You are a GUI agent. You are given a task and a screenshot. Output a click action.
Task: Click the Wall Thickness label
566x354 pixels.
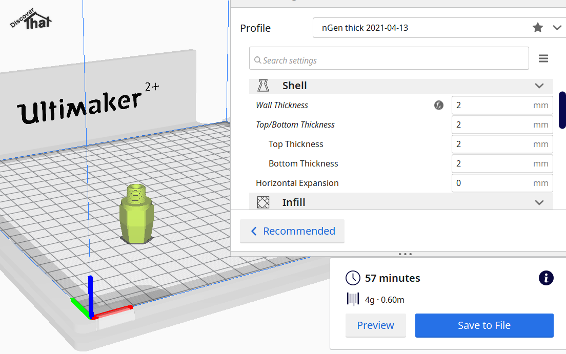[282, 106]
